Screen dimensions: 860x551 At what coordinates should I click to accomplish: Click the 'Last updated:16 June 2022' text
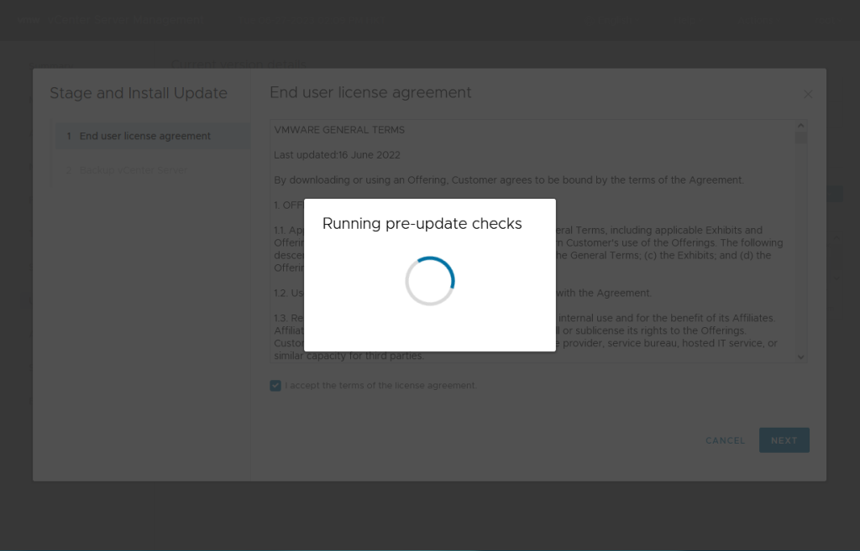click(338, 155)
